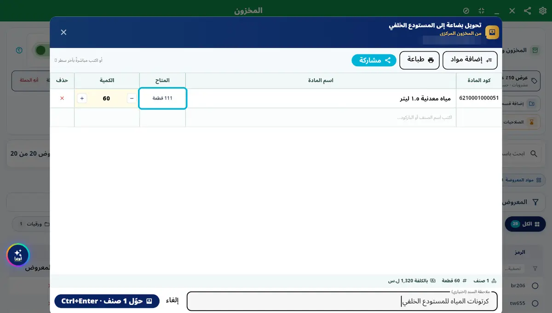This screenshot has height=313, width=552.
Task: Click the hint text أو اكتب مباشرةً بآخر سطر
Action: [78, 60]
